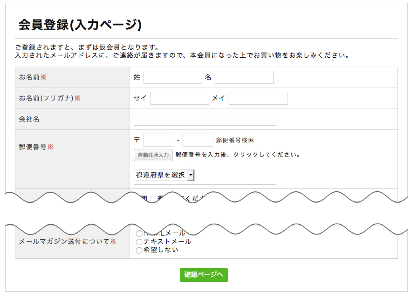Screen dimensions: 410x297
Task: Select the テキストメール radio button
Action: click(x=139, y=242)
